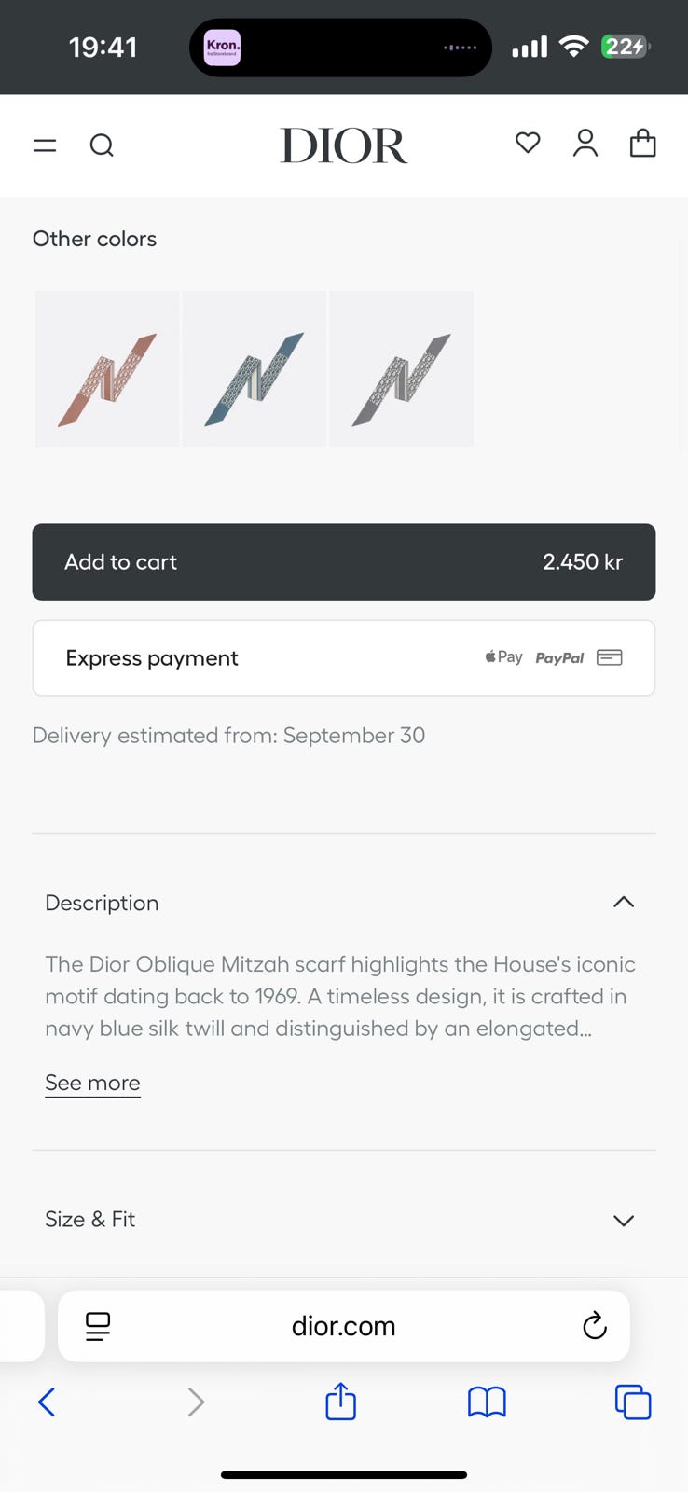
Task: Open the account profile icon
Action: 585,144
